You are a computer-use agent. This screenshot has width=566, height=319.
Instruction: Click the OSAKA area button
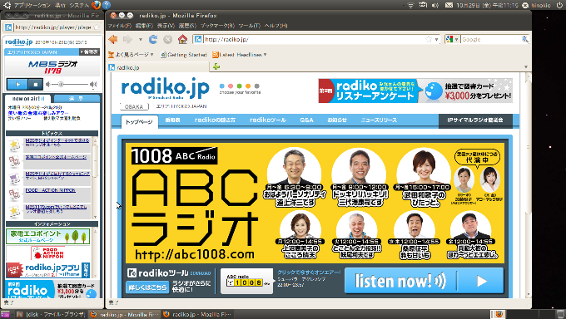pyautogui.click(x=134, y=106)
